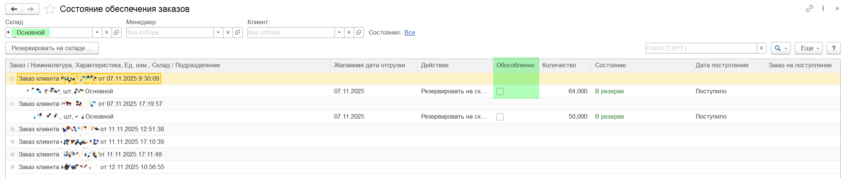The image size is (850, 178).
Task: Add form to favorites with star icon
Action: (50, 9)
